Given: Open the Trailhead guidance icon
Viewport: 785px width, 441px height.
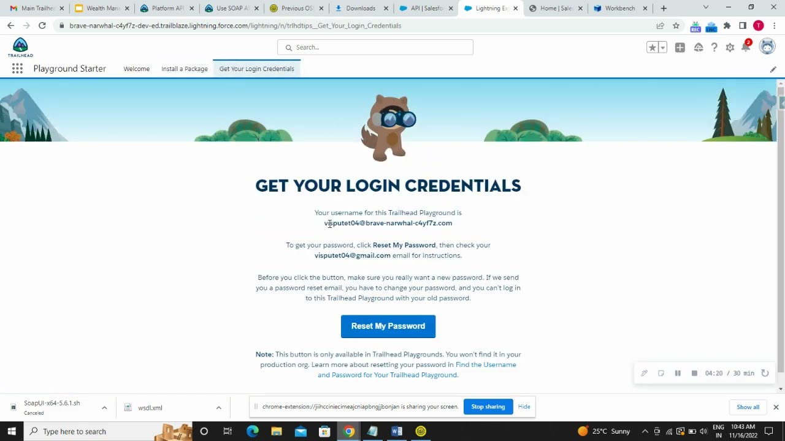Looking at the screenshot, I should coord(699,47).
